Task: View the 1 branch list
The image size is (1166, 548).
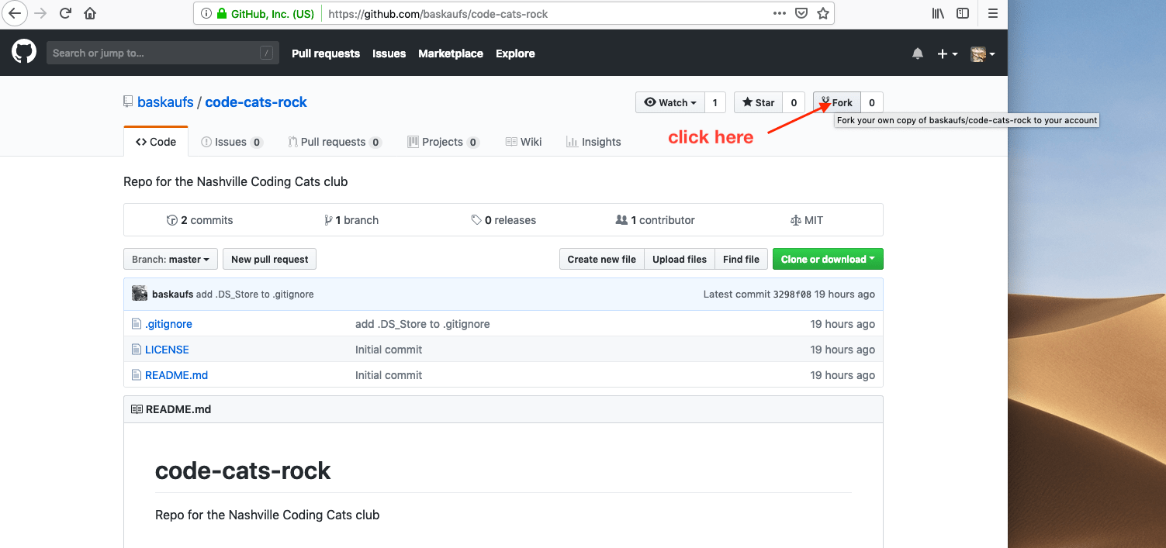Action: pyautogui.click(x=351, y=220)
